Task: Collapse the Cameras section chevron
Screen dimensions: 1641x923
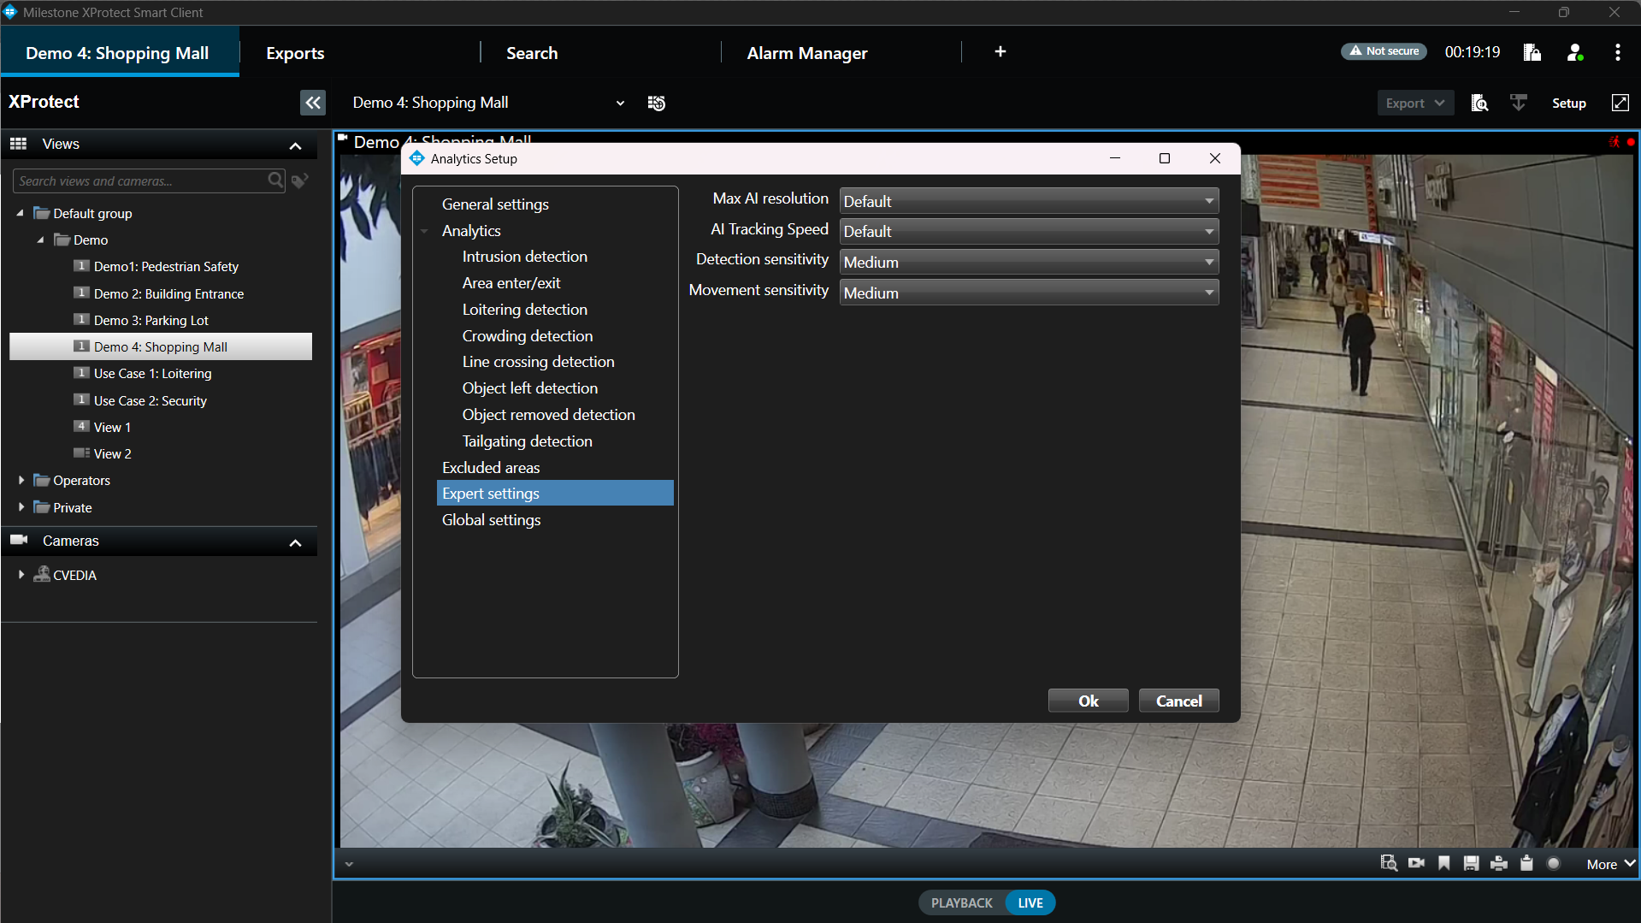Action: pos(296,543)
